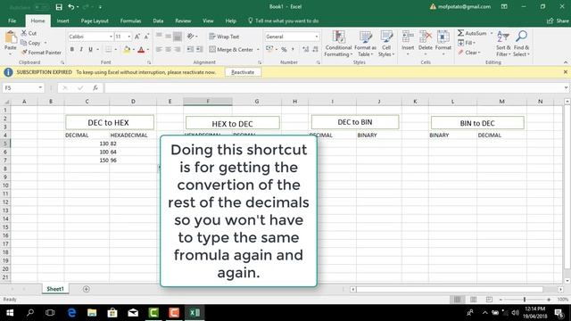Collapse the ribbon with the caret

[x=566, y=62]
